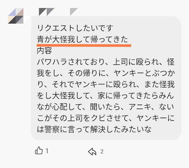Screen dimensions: 189x168
Task: Click the line starting with 我をし、その帰りに
Action: pyautogui.click(x=106, y=73)
